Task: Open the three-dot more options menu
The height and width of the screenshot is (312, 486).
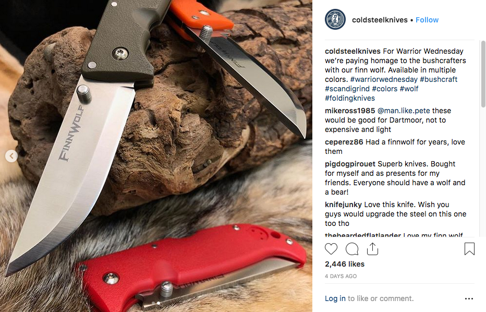Action: pos(469,298)
